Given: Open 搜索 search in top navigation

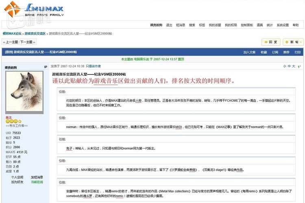Looking at the screenshot, I should click(192, 25).
